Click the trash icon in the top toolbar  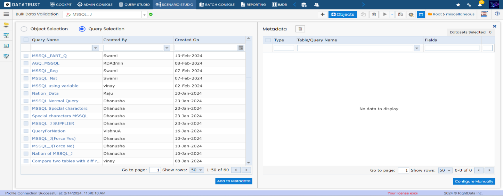pyautogui.click(x=374, y=15)
